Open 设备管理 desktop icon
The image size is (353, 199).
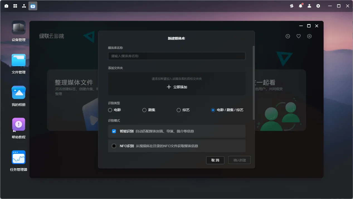click(x=19, y=28)
